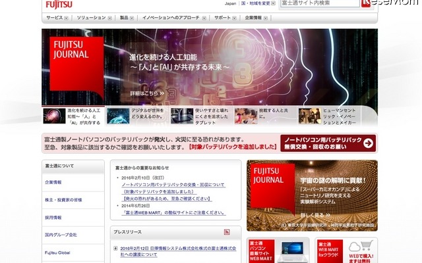Screen dimensions: 422x263
Task: Click the ノートパソコン用バッテリパック無償交換・回収のお願い button
Action: point(328,143)
